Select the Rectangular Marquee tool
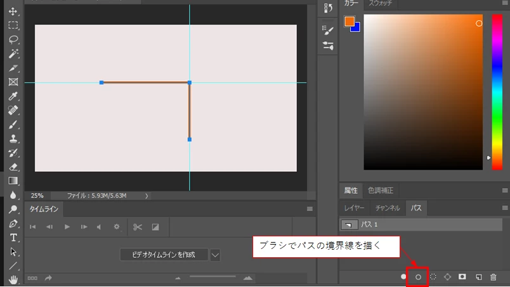The width and height of the screenshot is (510, 287). pos(13,25)
